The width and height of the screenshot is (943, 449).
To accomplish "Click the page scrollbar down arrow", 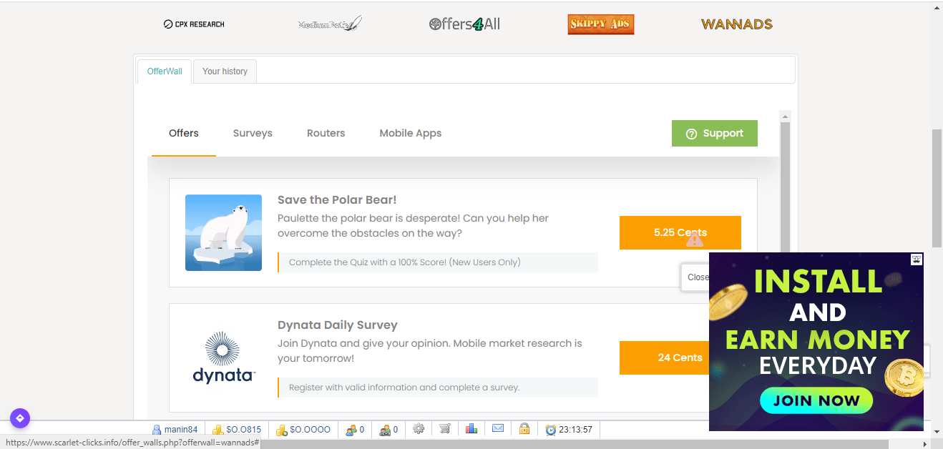I will pos(937,431).
